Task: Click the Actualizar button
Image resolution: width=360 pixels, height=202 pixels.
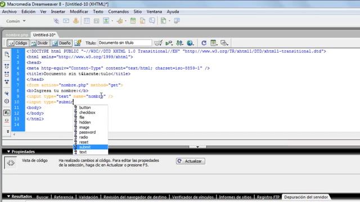Action: click(x=191, y=161)
